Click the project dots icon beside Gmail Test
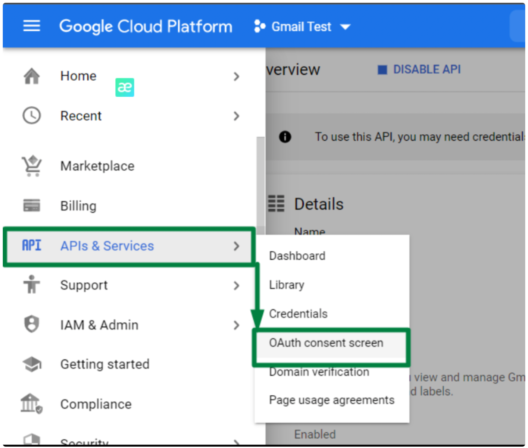Screen dimensions: 528x448 pyautogui.click(x=260, y=26)
